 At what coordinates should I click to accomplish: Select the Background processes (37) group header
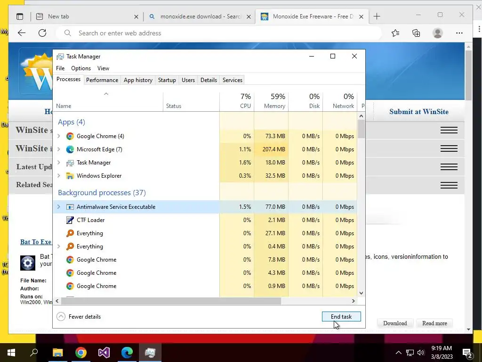tap(102, 193)
